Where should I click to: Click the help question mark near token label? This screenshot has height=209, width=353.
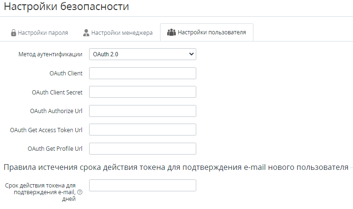(x=80, y=192)
